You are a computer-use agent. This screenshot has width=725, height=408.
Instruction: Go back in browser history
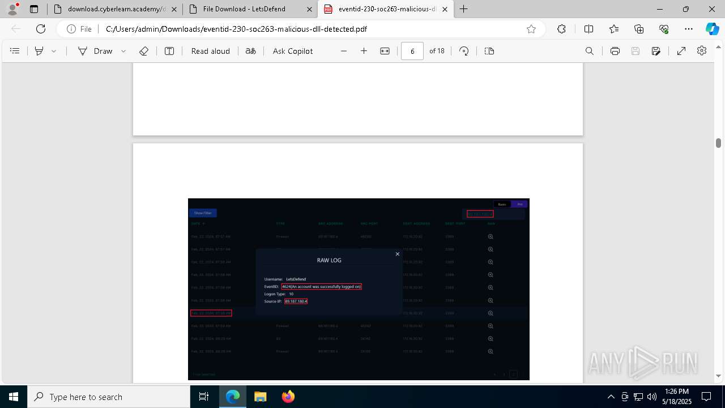[x=16, y=29]
